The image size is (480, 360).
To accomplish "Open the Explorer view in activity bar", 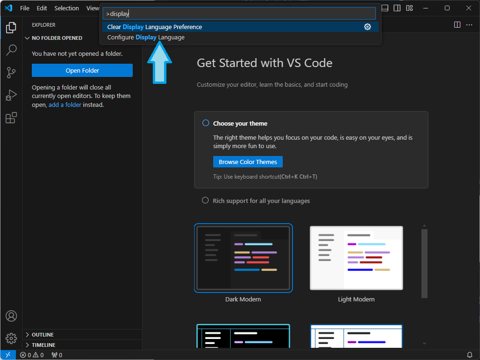I will point(11,28).
